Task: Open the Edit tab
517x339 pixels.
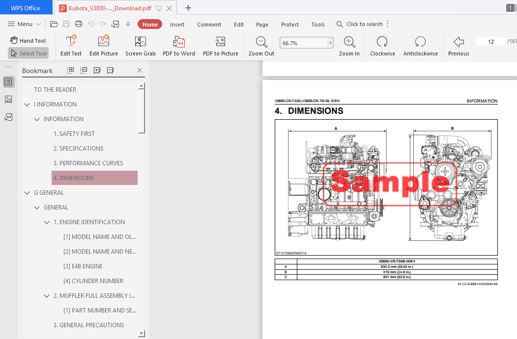Action: (239, 25)
